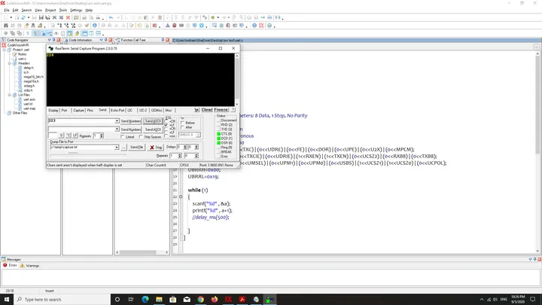Click the RealTerm terminal vertical scrollbar
Viewport: 542px width, 305px height.
pos(237,80)
